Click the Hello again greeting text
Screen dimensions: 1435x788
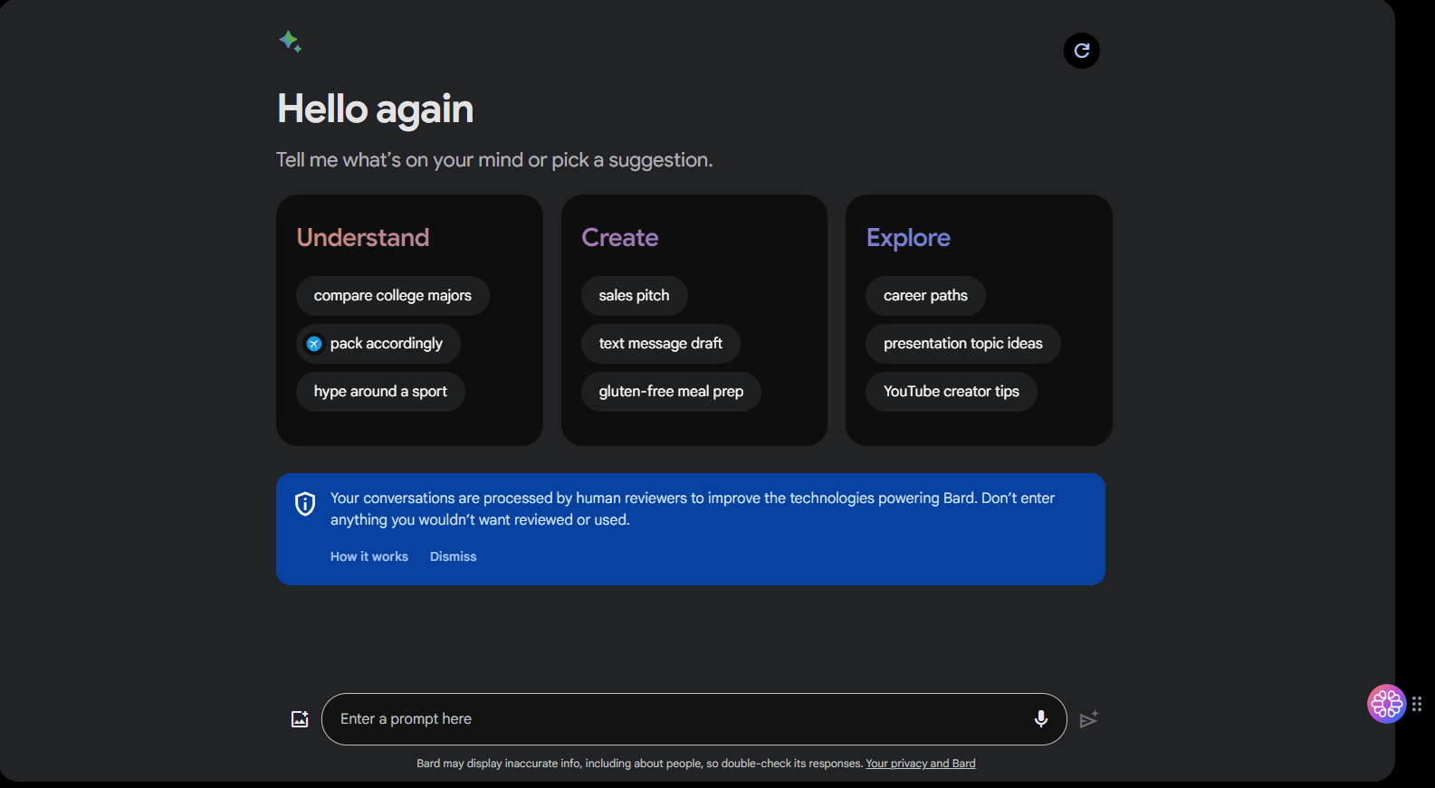click(375, 109)
